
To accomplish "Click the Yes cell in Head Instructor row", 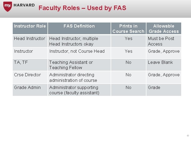I will coord(128,39).
